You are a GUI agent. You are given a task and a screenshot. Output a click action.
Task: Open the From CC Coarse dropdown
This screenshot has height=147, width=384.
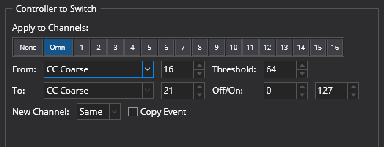coord(147,69)
